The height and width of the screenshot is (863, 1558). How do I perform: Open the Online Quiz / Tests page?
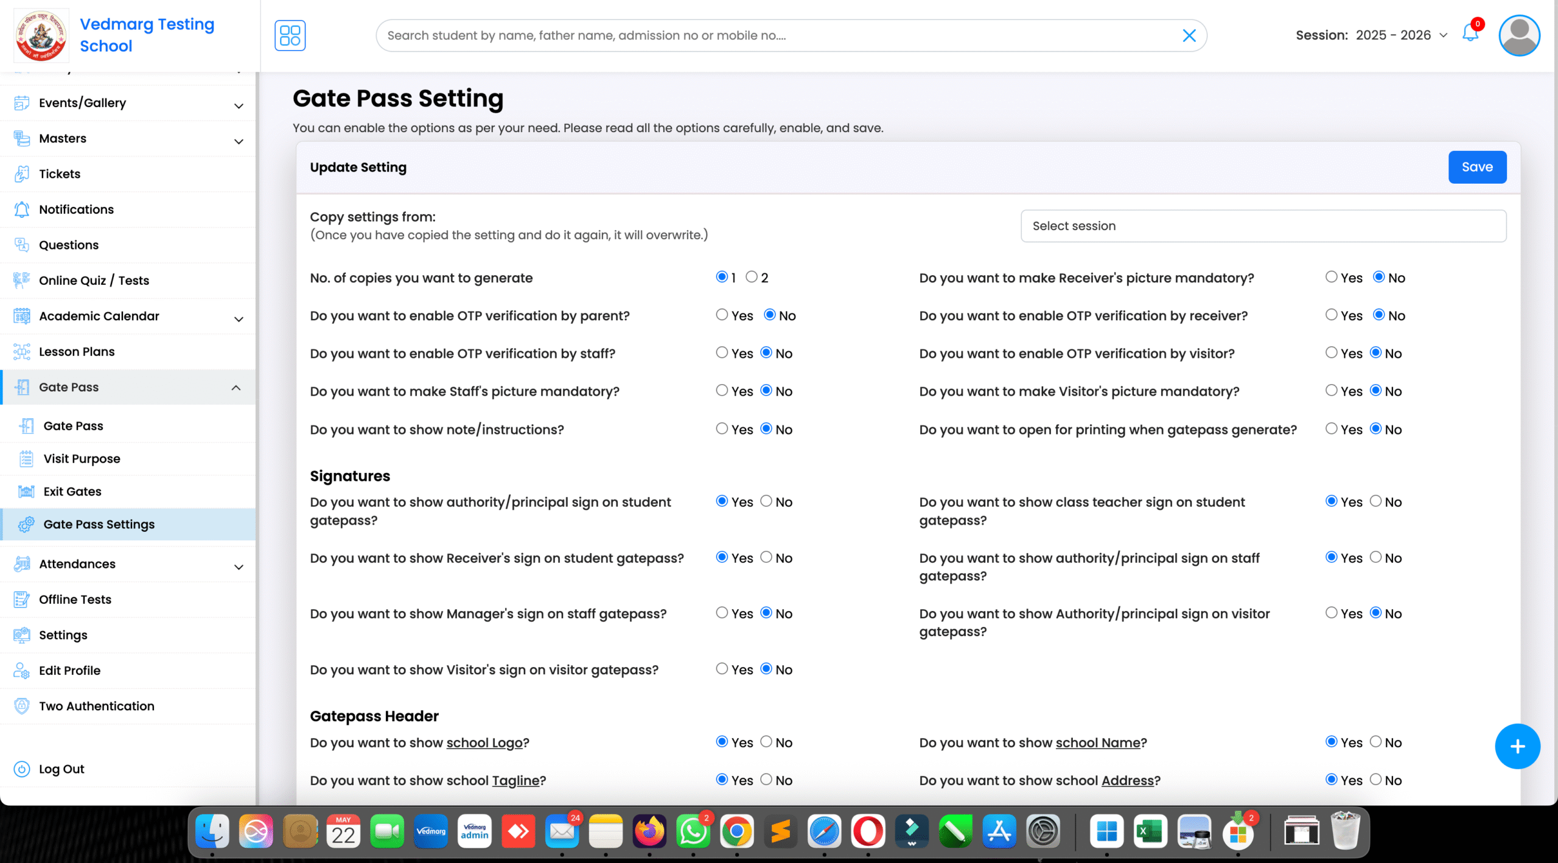94,280
